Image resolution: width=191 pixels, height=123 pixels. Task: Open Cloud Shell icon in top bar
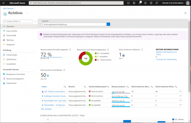tap(128, 3)
